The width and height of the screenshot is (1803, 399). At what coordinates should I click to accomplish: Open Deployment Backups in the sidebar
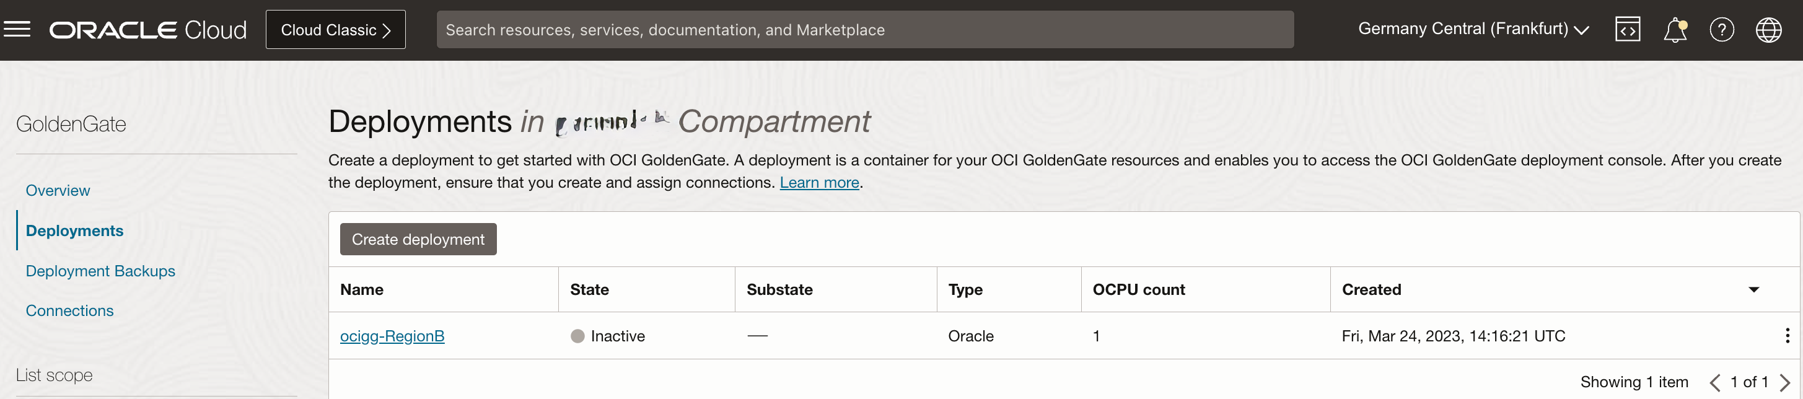click(x=100, y=270)
